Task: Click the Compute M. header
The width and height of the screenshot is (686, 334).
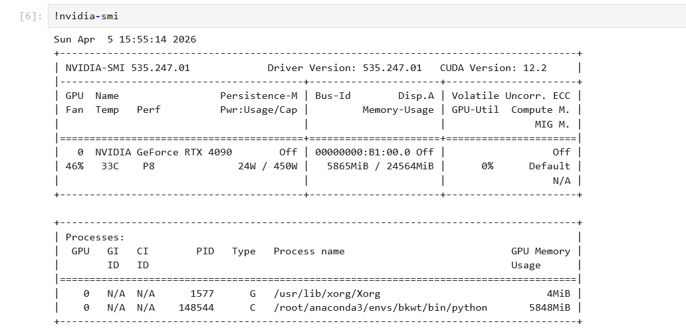Action: point(540,110)
